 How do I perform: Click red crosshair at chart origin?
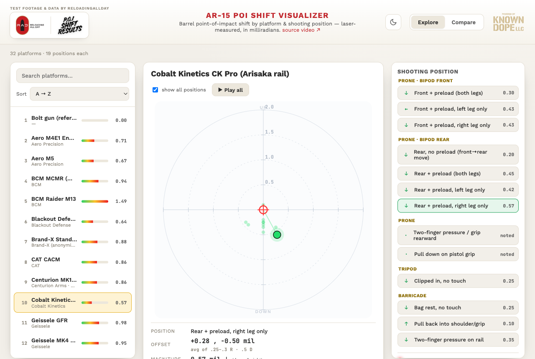click(x=263, y=210)
